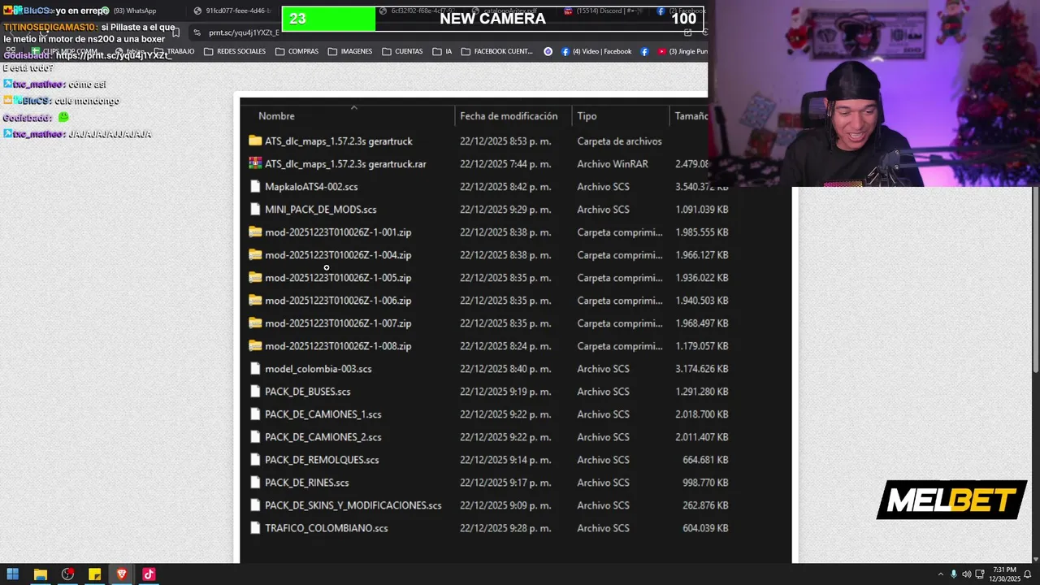Click the 604.039 KB size value
The image size is (1040, 585).
704,527
